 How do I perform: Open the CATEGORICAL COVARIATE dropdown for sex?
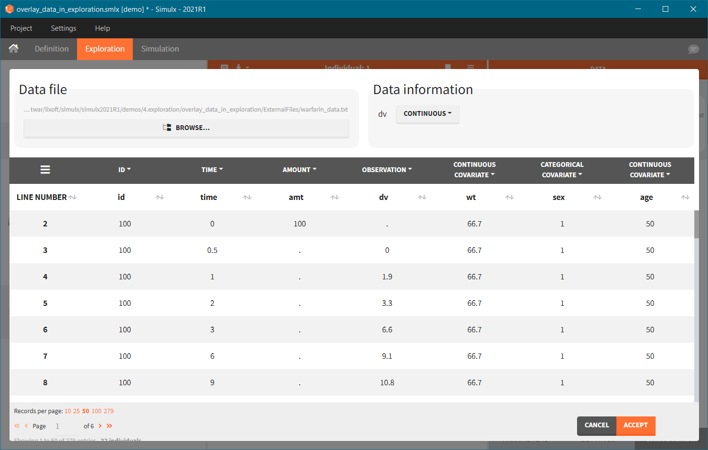[562, 170]
